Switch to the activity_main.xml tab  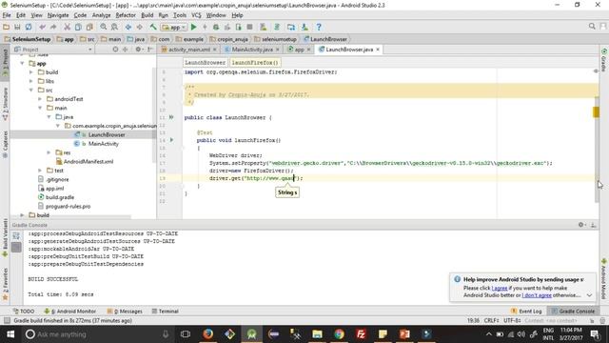point(188,50)
